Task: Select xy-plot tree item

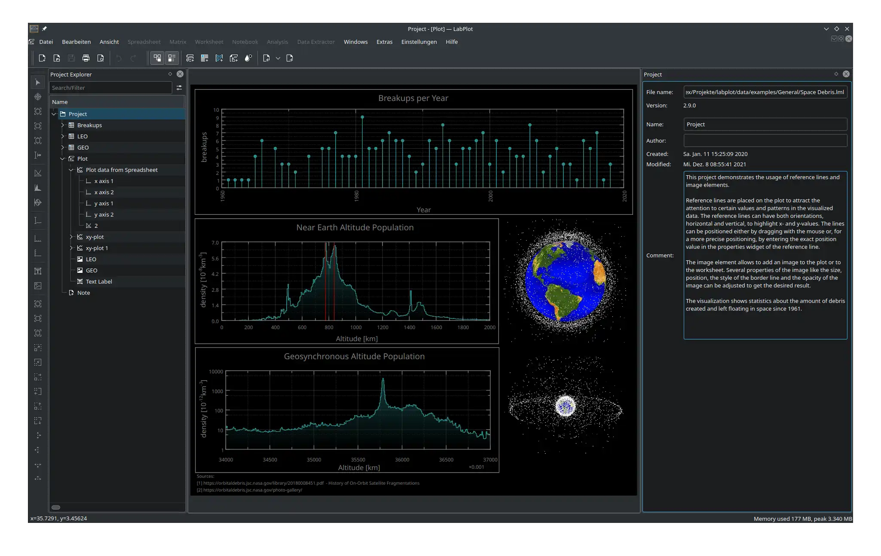Action: pyautogui.click(x=95, y=236)
